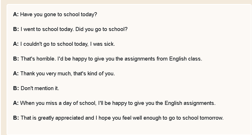This screenshot has height=135, width=252.
Task: Click speaker label B before "That's horrible"
Action: 16,59
